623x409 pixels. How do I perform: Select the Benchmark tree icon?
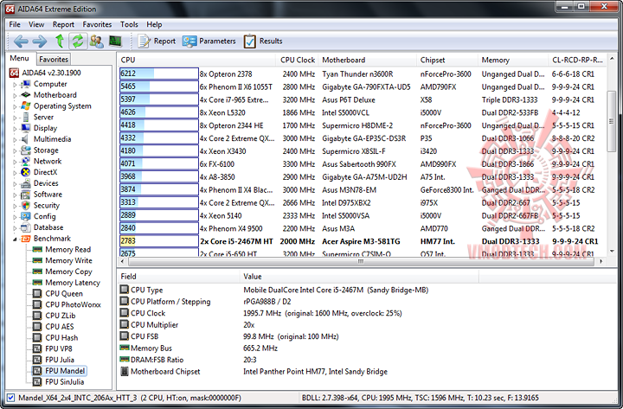[25, 239]
